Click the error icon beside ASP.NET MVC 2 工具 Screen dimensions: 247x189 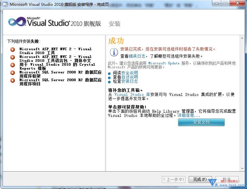point(13,50)
